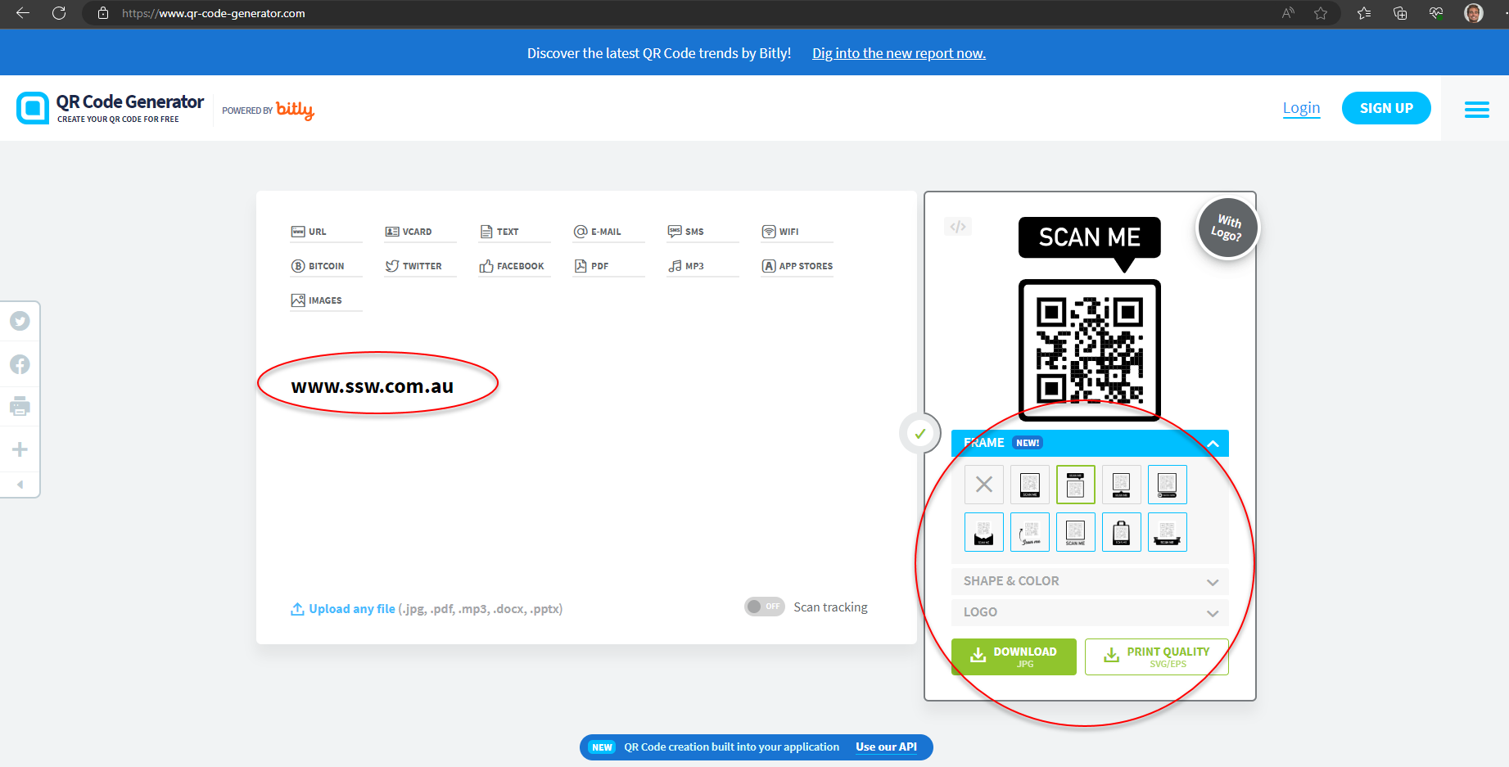Click the embed code icon above QR

(x=958, y=227)
